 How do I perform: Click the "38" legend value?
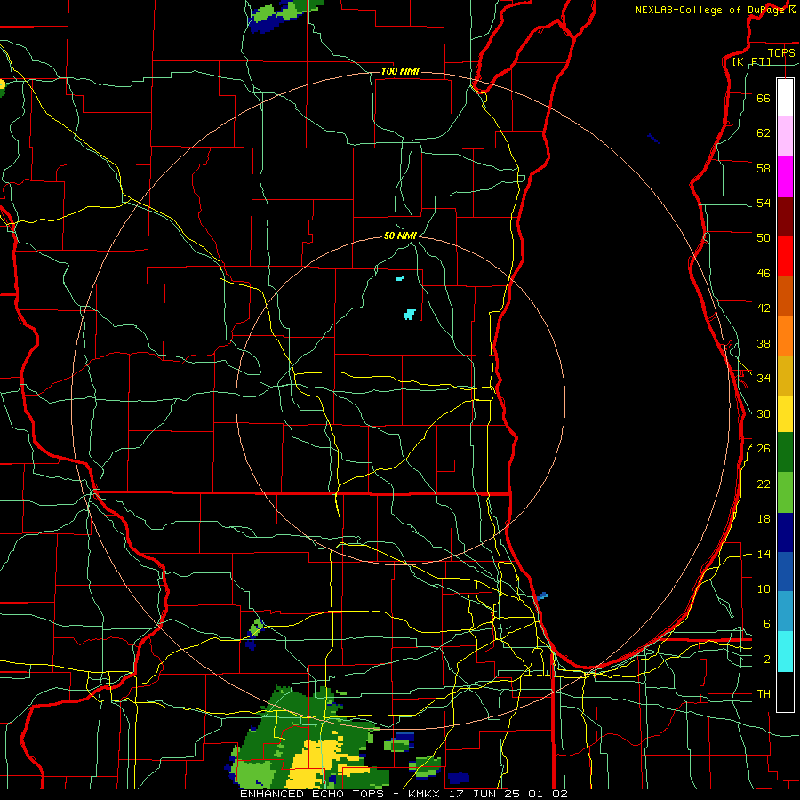coord(764,343)
